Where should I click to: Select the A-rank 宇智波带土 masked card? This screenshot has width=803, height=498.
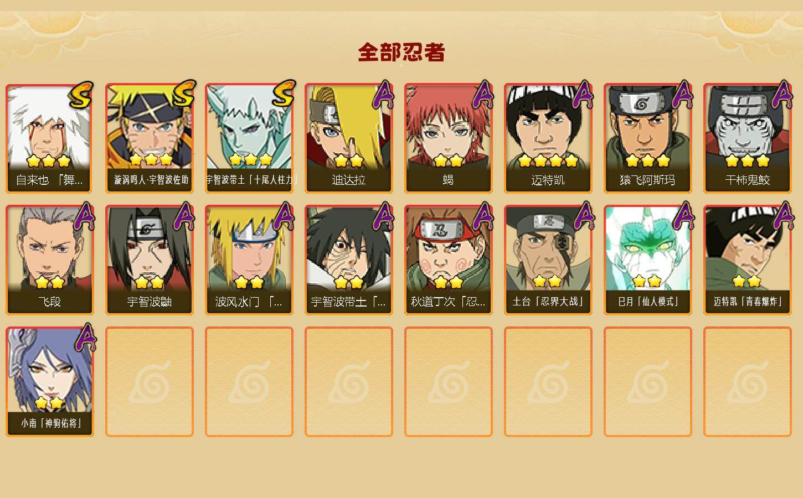(349, 260)
